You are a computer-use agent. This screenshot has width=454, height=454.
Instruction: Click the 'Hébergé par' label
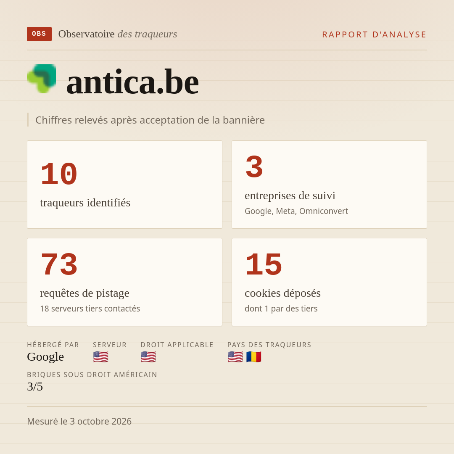[x=53, y=345]
